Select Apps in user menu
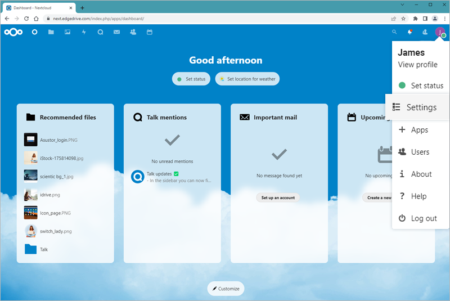The width and height of the screenshot is (450, 301). coord(420,130)
